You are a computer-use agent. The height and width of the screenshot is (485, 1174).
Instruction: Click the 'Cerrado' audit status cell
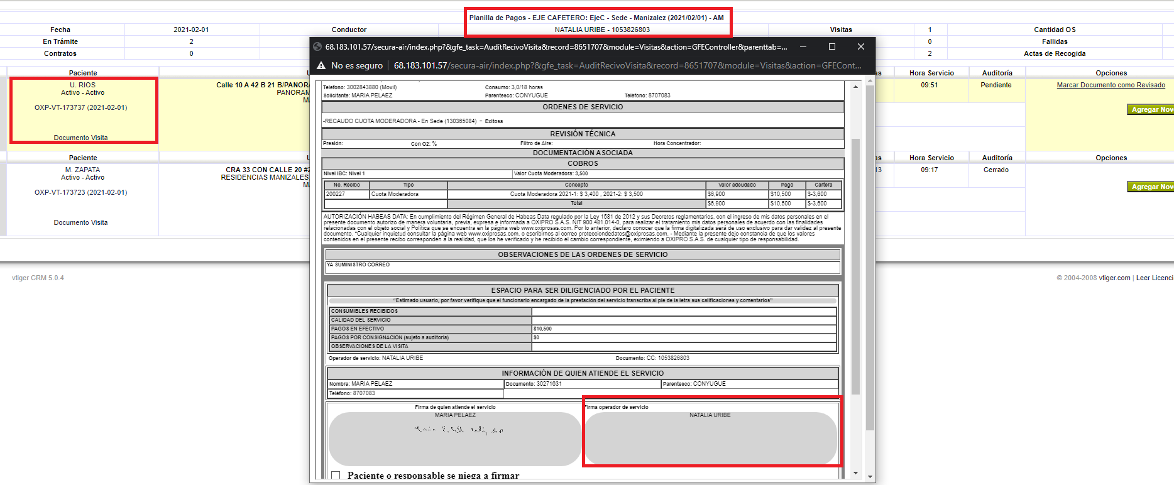[x=996, y=170]
